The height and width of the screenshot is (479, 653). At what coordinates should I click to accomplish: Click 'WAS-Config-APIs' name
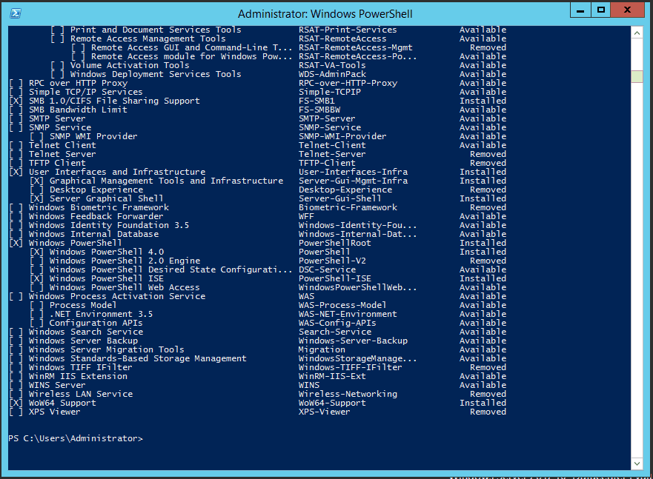click(x=337, y=323)
